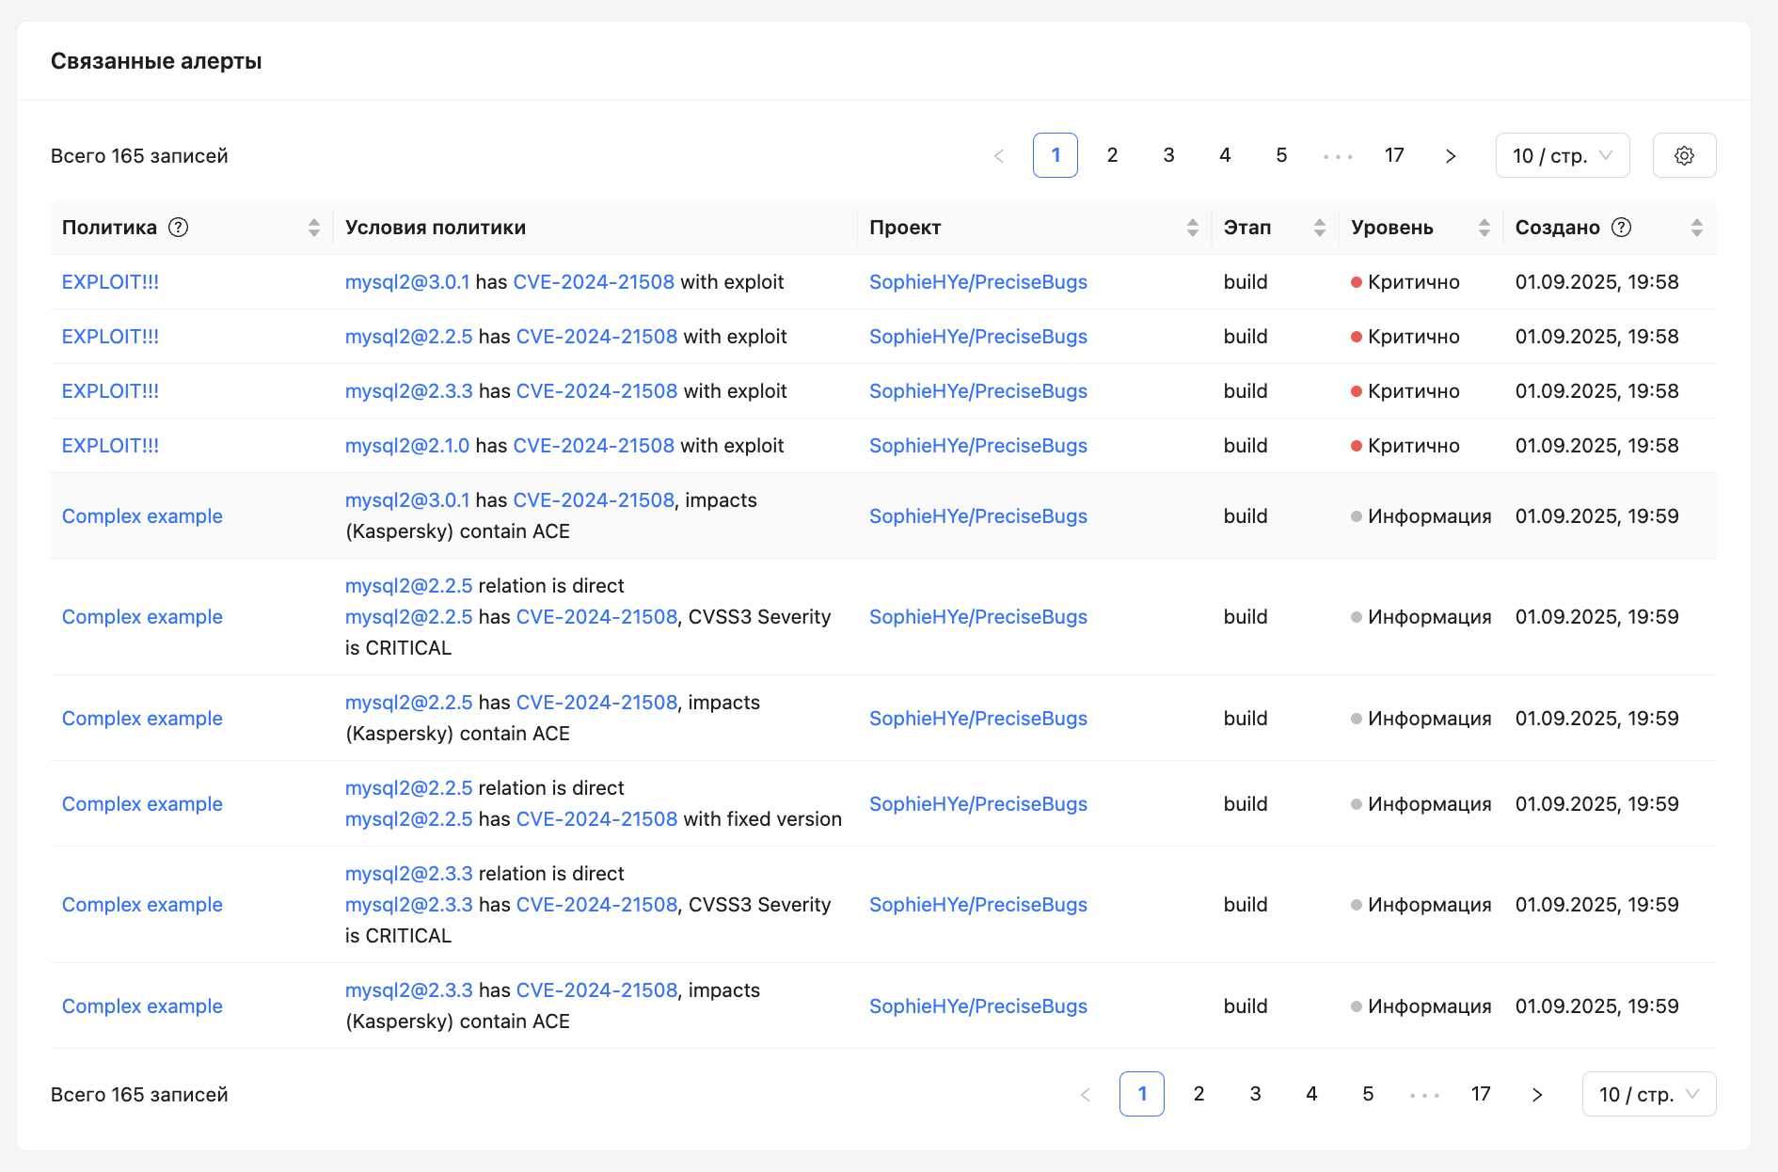The width and height of the screenshot is (1778, 1172).
Task: Open the help tooltip next to Создано column
Action: point(1621,227)
